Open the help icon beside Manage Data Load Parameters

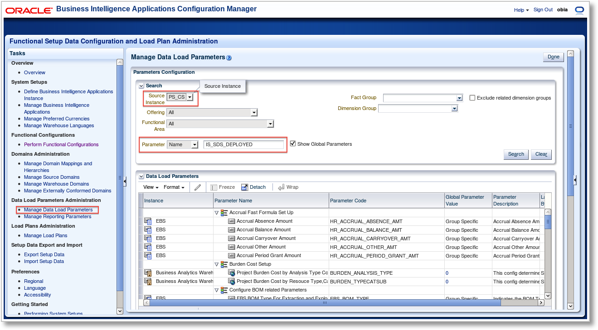(x=229, y=58)
